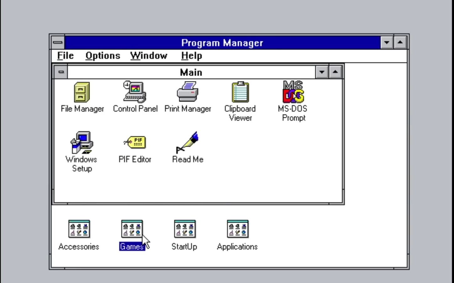Open Program Manager's control menu box

[x=58, y=43]
